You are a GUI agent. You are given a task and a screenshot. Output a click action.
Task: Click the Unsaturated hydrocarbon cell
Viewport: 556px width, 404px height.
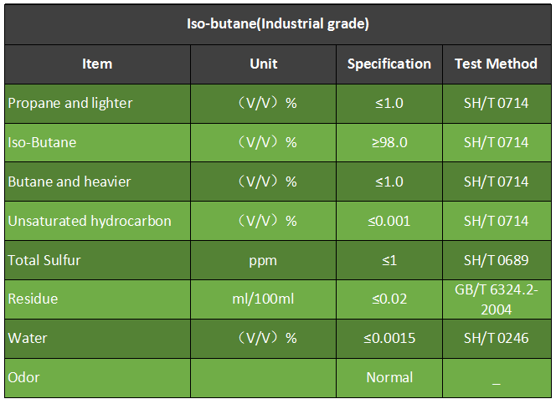click(97, 221)
